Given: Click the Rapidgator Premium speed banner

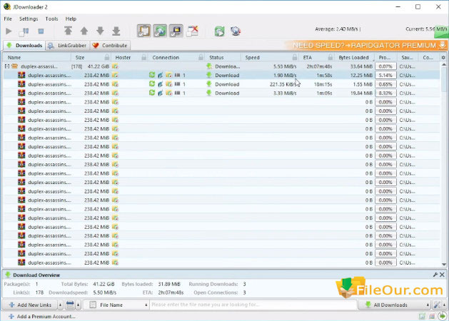Looking at the screenshot, I should [366, 45].
